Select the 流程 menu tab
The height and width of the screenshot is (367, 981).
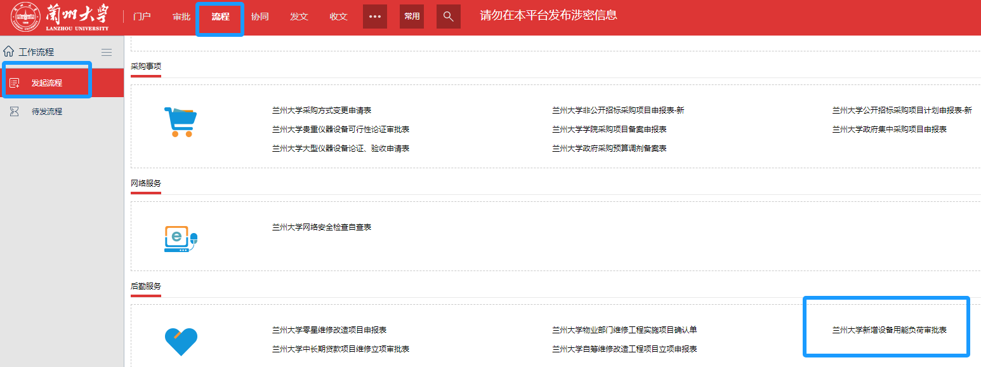(x=220, y=17)
